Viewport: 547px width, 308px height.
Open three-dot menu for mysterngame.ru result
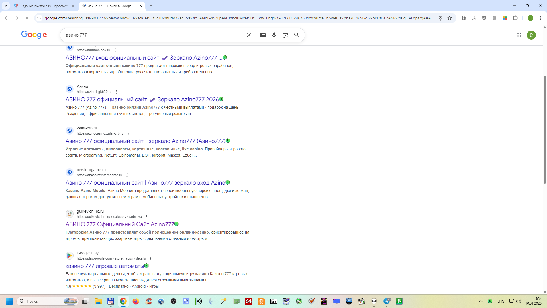tap(127, 175)
